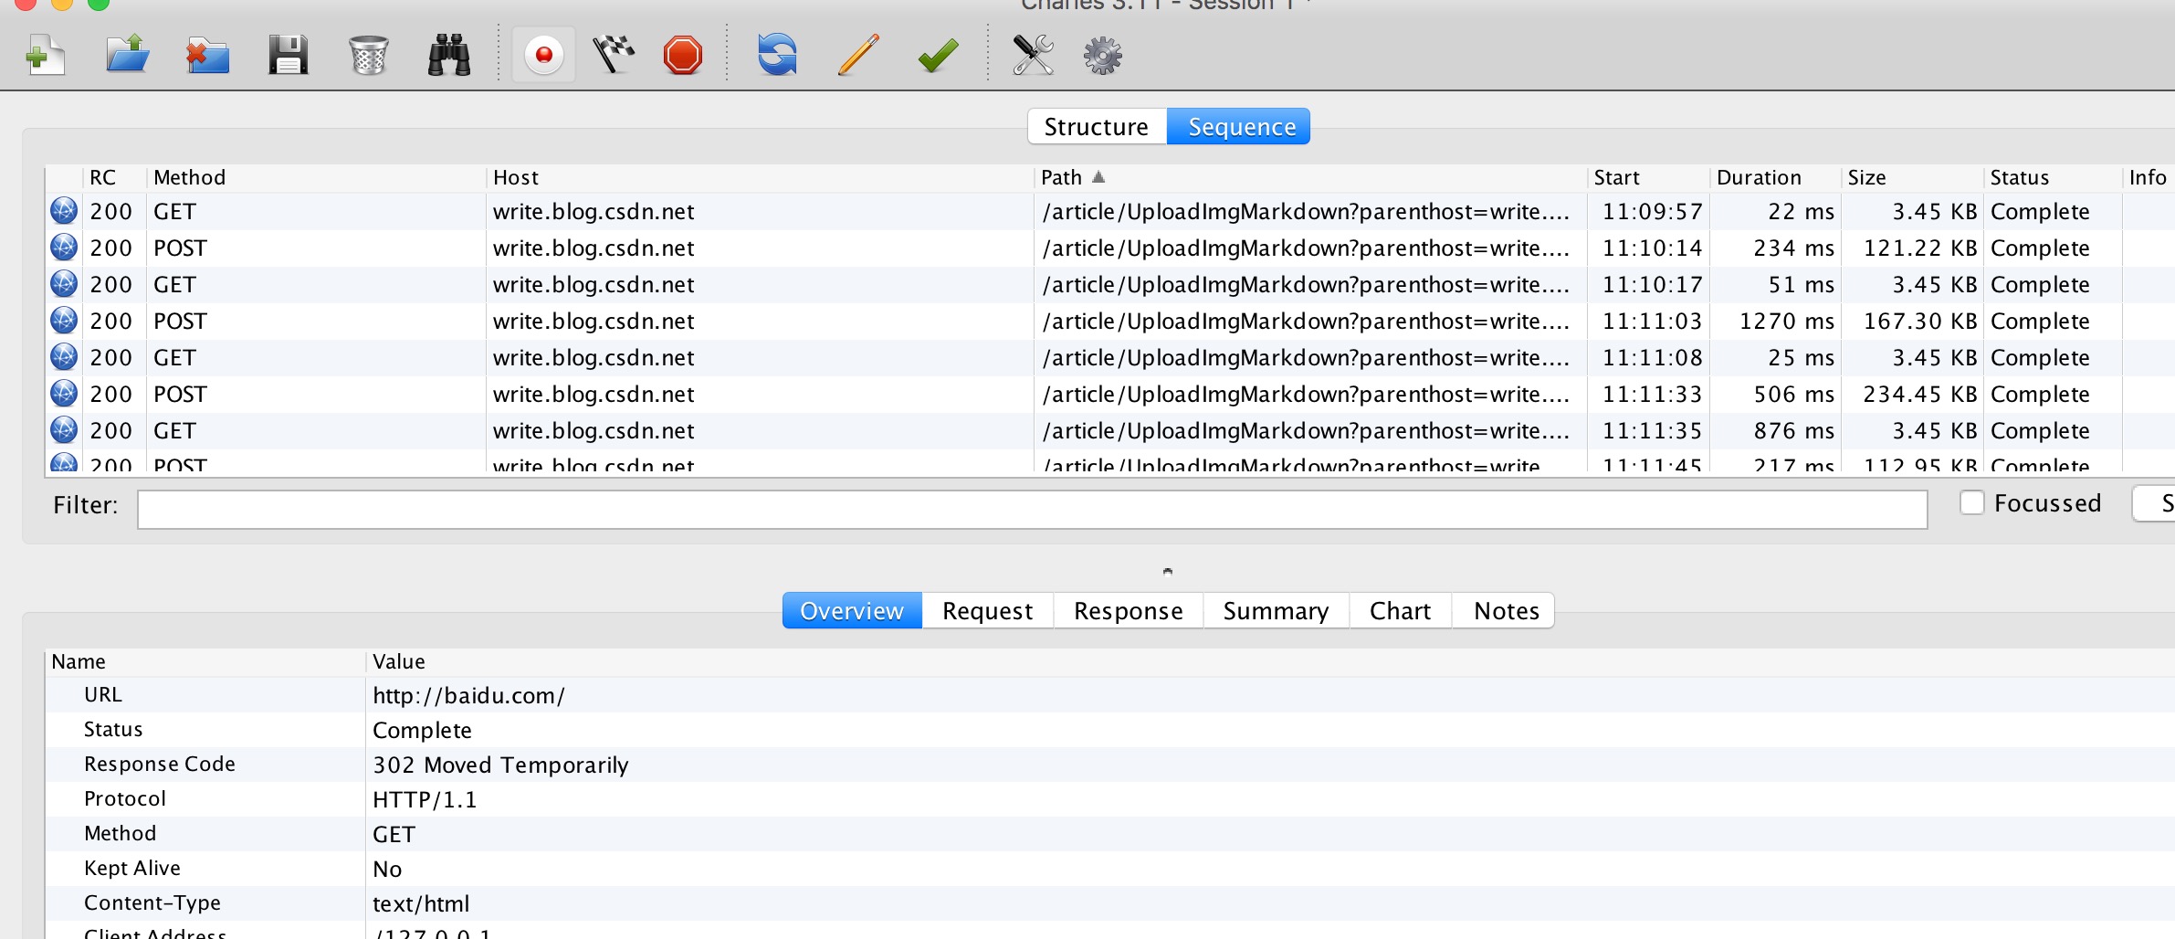
Task: Open a saved session file
Action: click(x=127, y=55)
